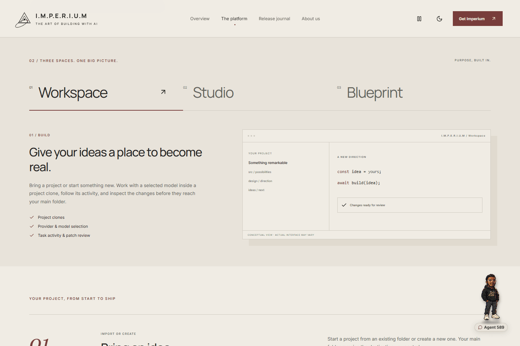Click 'YOUR PROJECT, FROM START TO SHIP' label

point(72,298)
